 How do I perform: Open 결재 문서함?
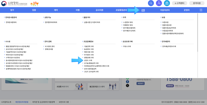point(49,49)
